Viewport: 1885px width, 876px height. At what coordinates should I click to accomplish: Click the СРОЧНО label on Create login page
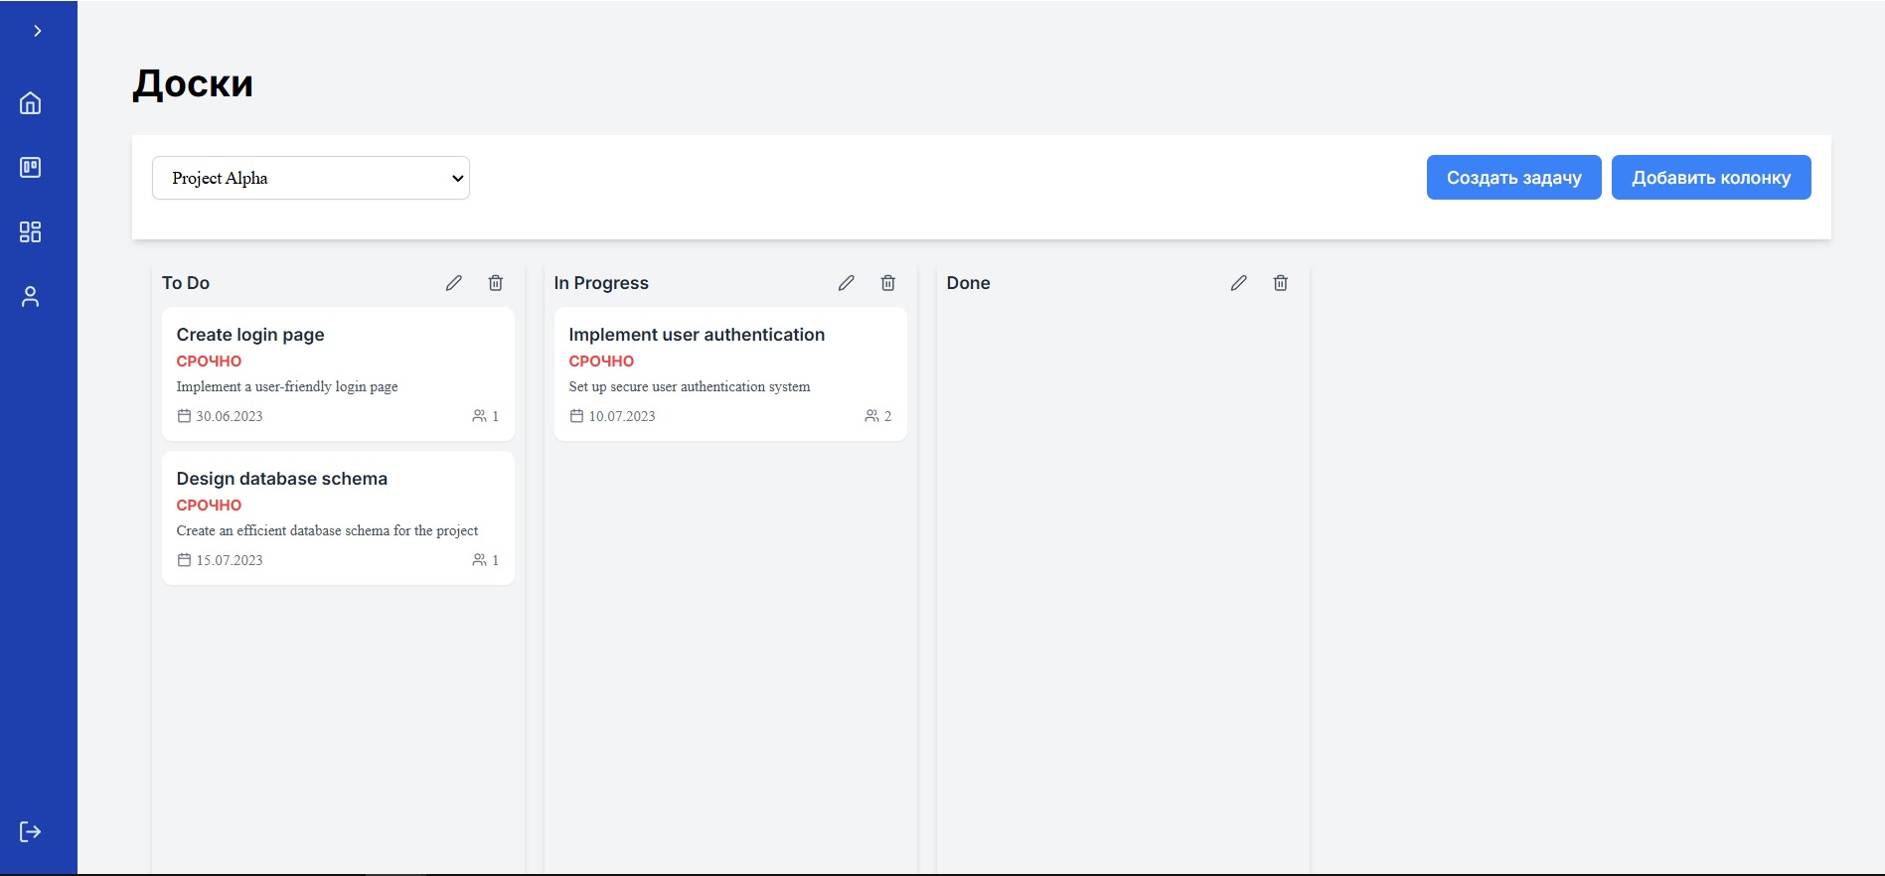tap(209, 362)
